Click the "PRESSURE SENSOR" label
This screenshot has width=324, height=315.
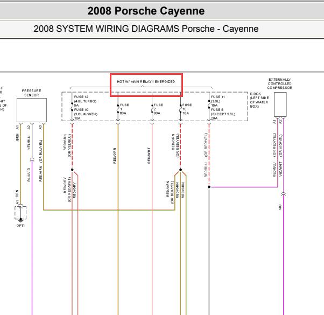pyautogui.click(x=31, y=93)
